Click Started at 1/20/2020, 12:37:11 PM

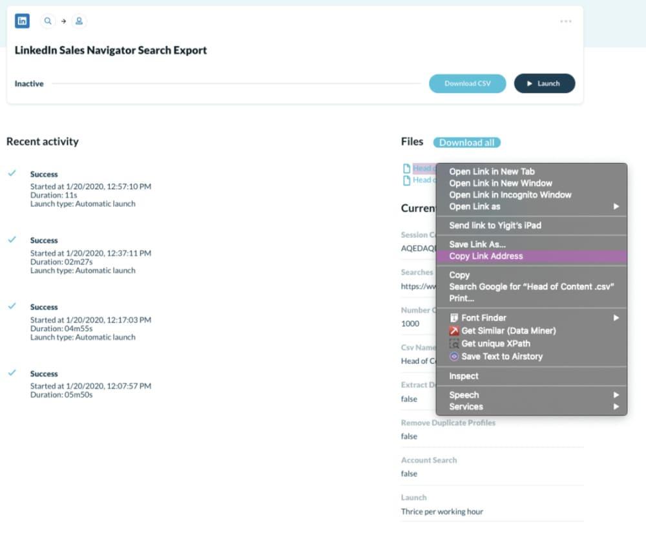90,253
